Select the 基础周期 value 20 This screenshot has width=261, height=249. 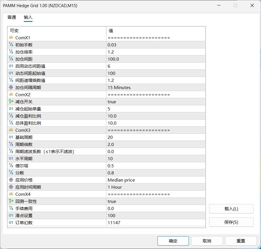(x=156, y=137)
